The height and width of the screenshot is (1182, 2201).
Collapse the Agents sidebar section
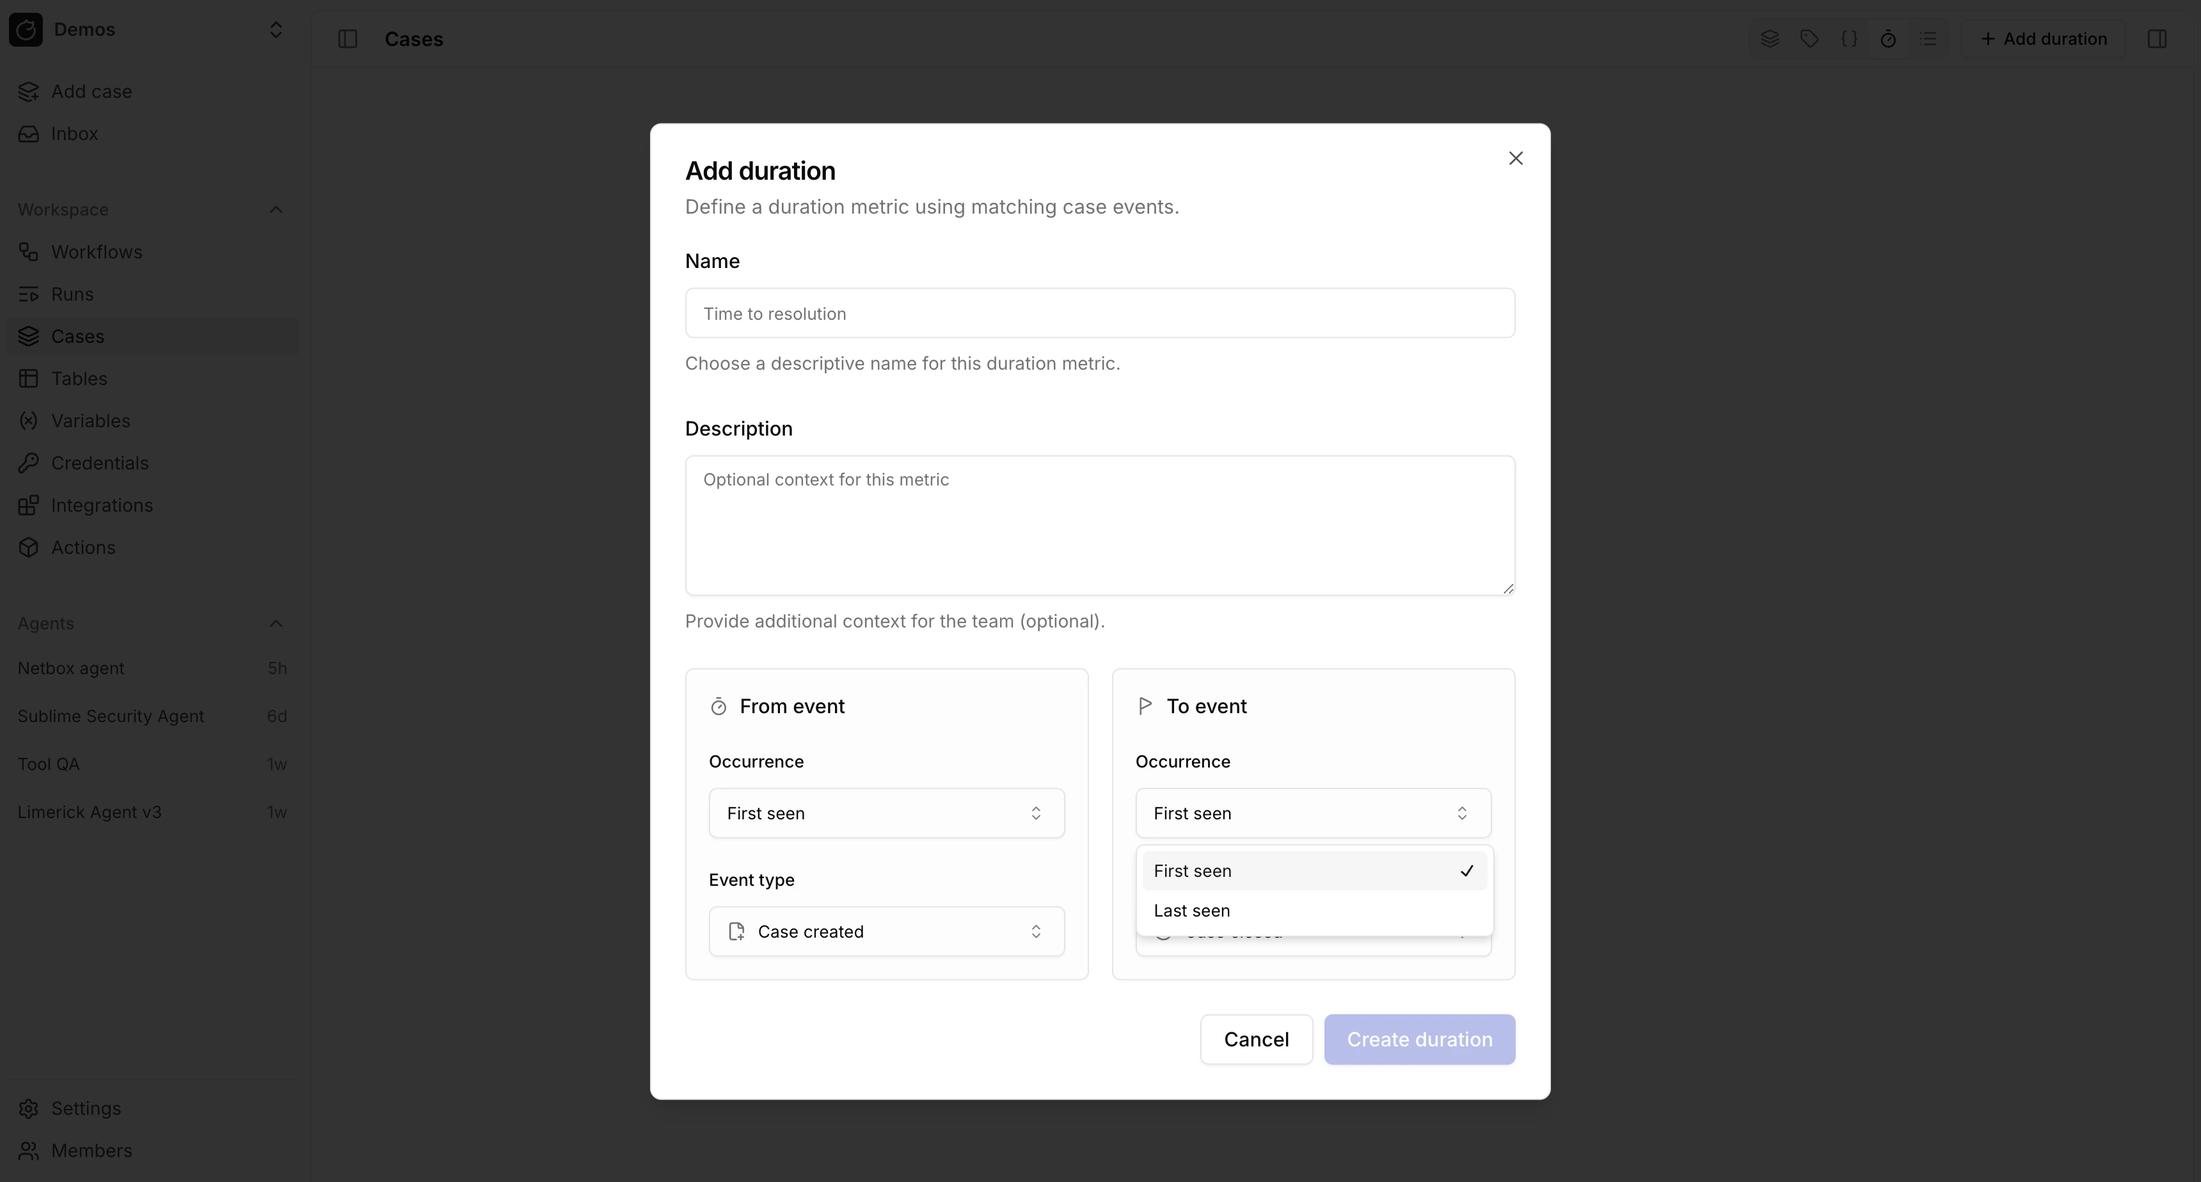275,624
